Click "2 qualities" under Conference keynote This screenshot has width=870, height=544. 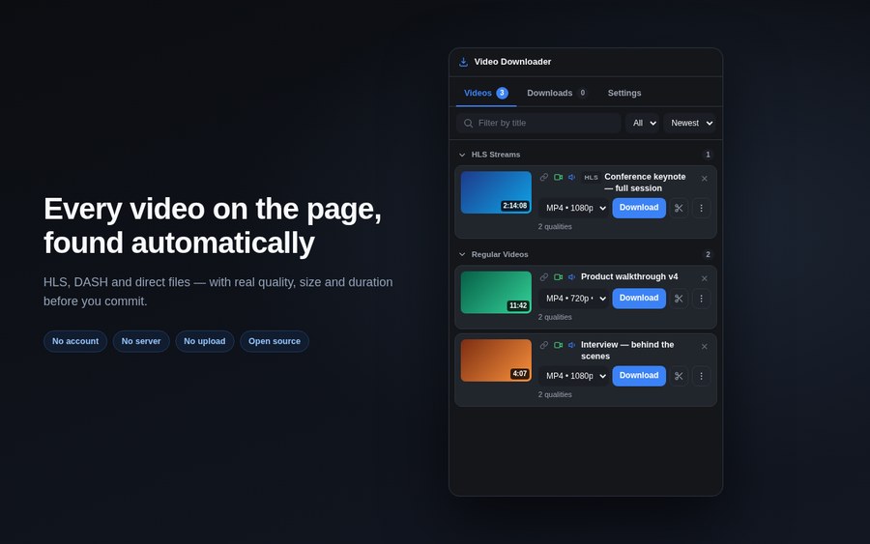point(555,227)
